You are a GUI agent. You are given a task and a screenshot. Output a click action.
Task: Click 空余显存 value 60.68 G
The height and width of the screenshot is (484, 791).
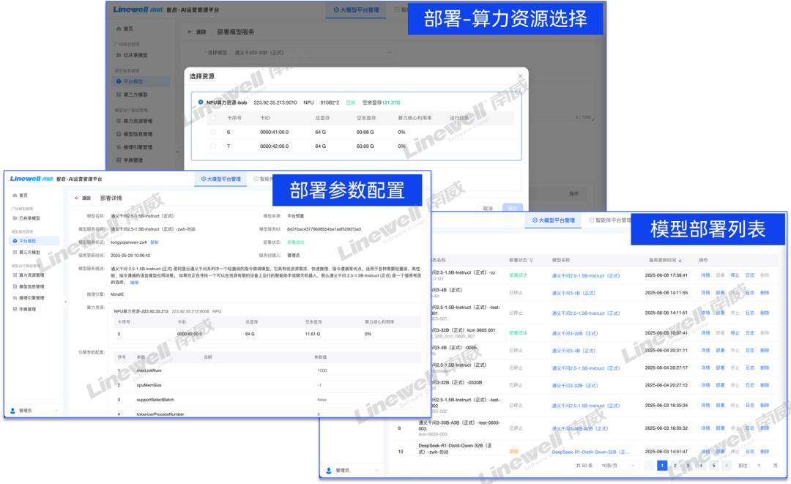365,132
